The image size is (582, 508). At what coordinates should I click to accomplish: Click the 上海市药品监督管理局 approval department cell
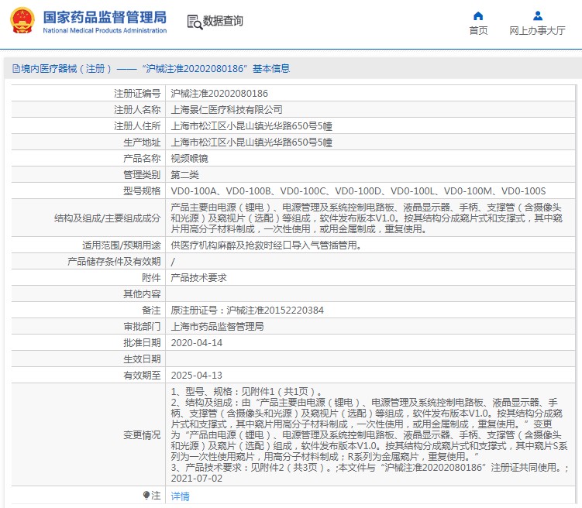217,326
